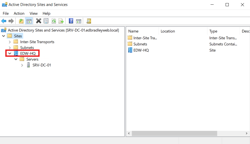
Task: Click 'Site' type cell for EDW-HQ
Action: (x=212, y=50)
